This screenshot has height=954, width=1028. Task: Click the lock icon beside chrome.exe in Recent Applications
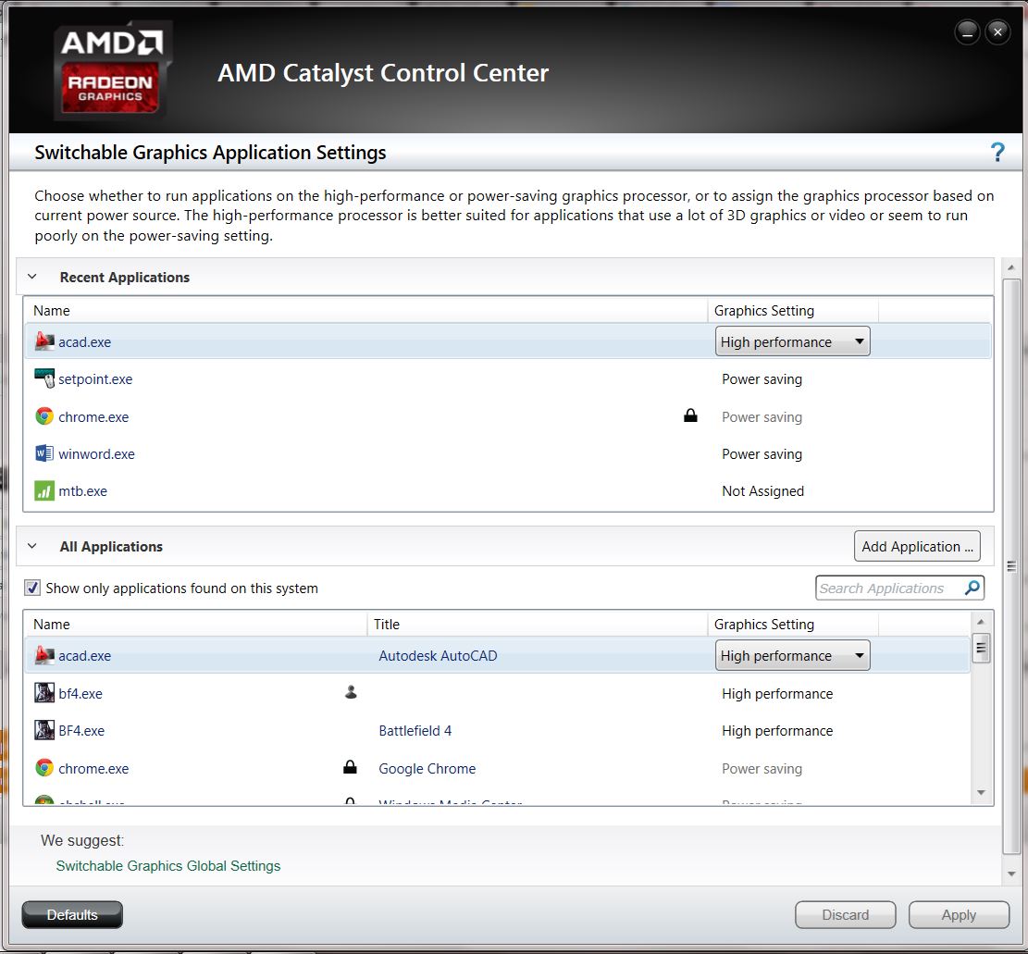pyautogui.click(x=690, y=415)
